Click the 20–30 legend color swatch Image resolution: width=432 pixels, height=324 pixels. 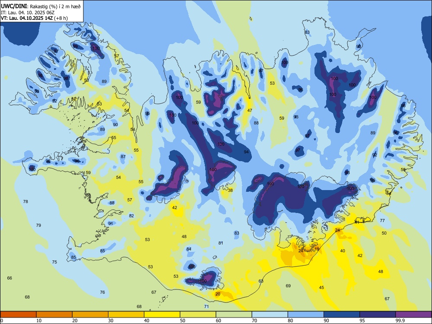[90, 314]
